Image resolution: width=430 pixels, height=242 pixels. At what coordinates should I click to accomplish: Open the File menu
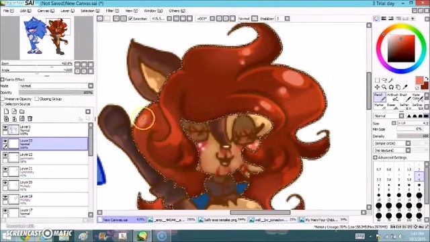(x=9, y=11)
